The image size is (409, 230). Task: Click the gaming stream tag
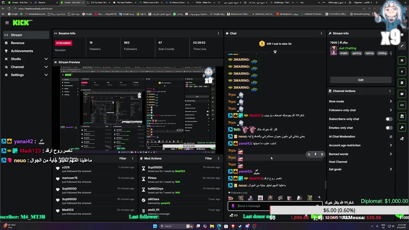tap(357, 53)
